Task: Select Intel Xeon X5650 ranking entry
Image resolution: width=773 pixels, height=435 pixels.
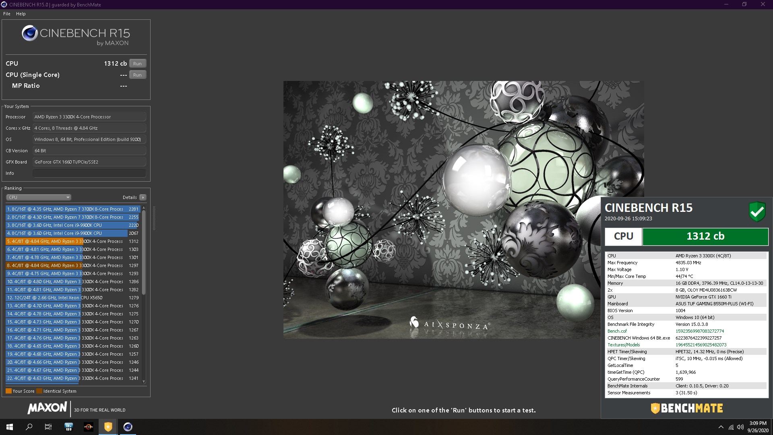Action: 73,298
